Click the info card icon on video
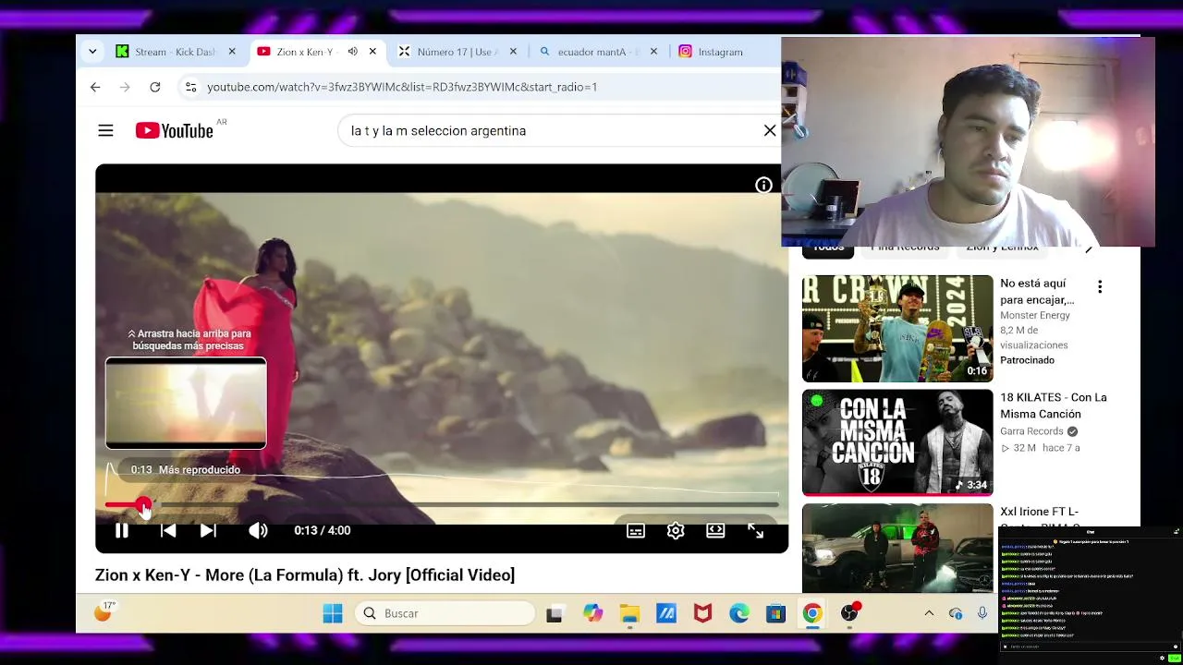Screen dimensions: 1183x665 [x=763, y=186]
